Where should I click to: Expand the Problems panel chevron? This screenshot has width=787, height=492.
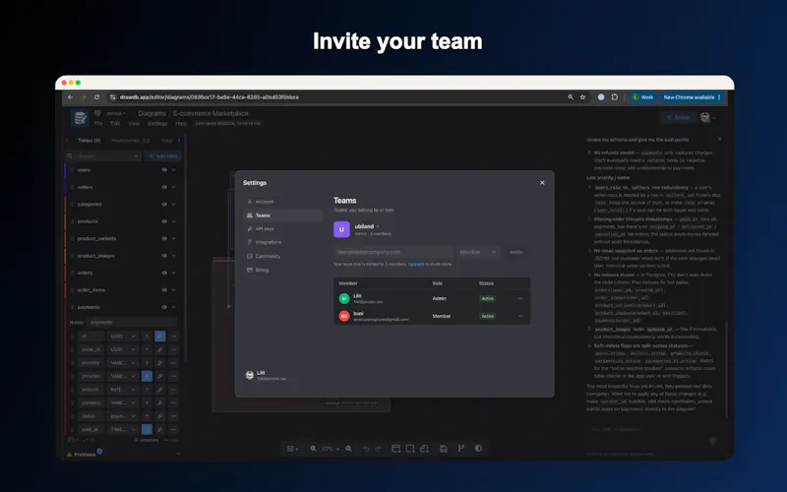click(178, 455)
